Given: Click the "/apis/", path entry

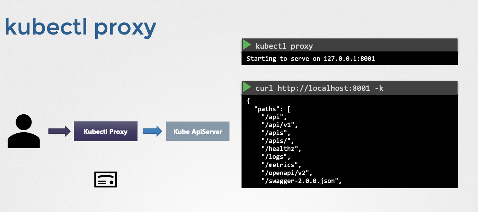Looking at the screenshot, I should [278, 141].
